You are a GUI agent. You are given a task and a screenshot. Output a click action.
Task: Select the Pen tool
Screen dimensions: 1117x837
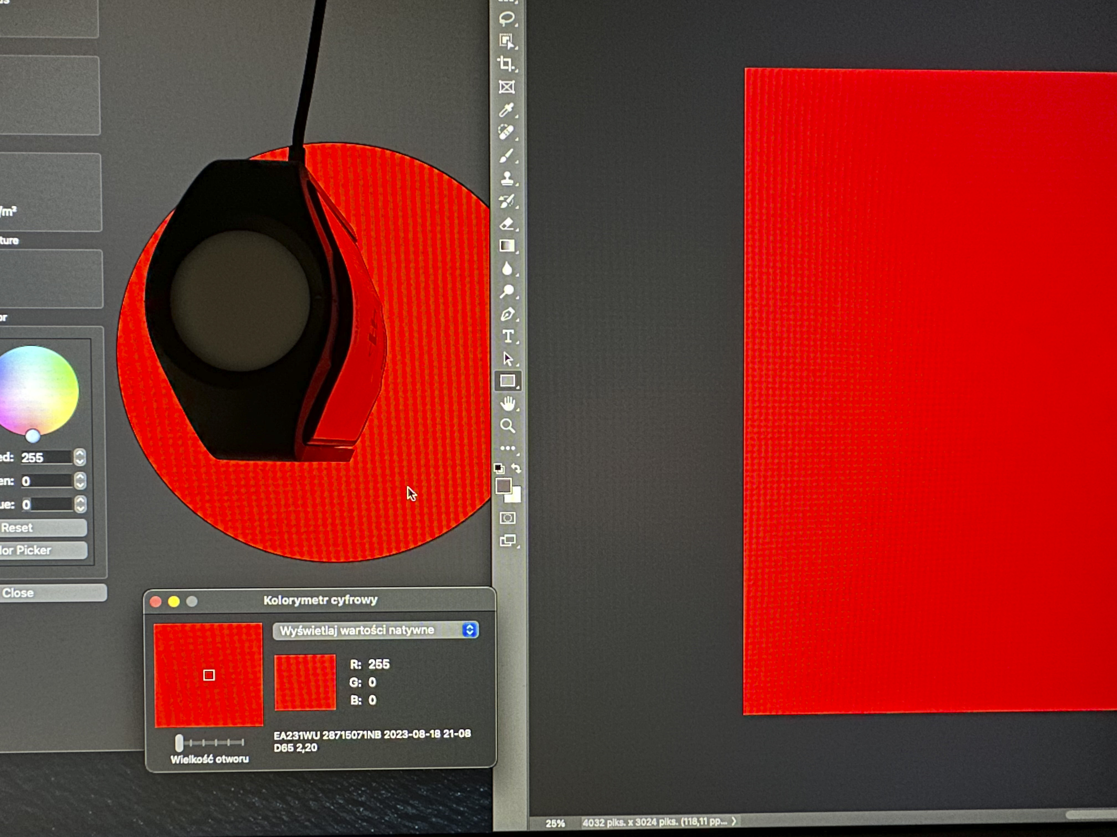click(x=508, y=314)
